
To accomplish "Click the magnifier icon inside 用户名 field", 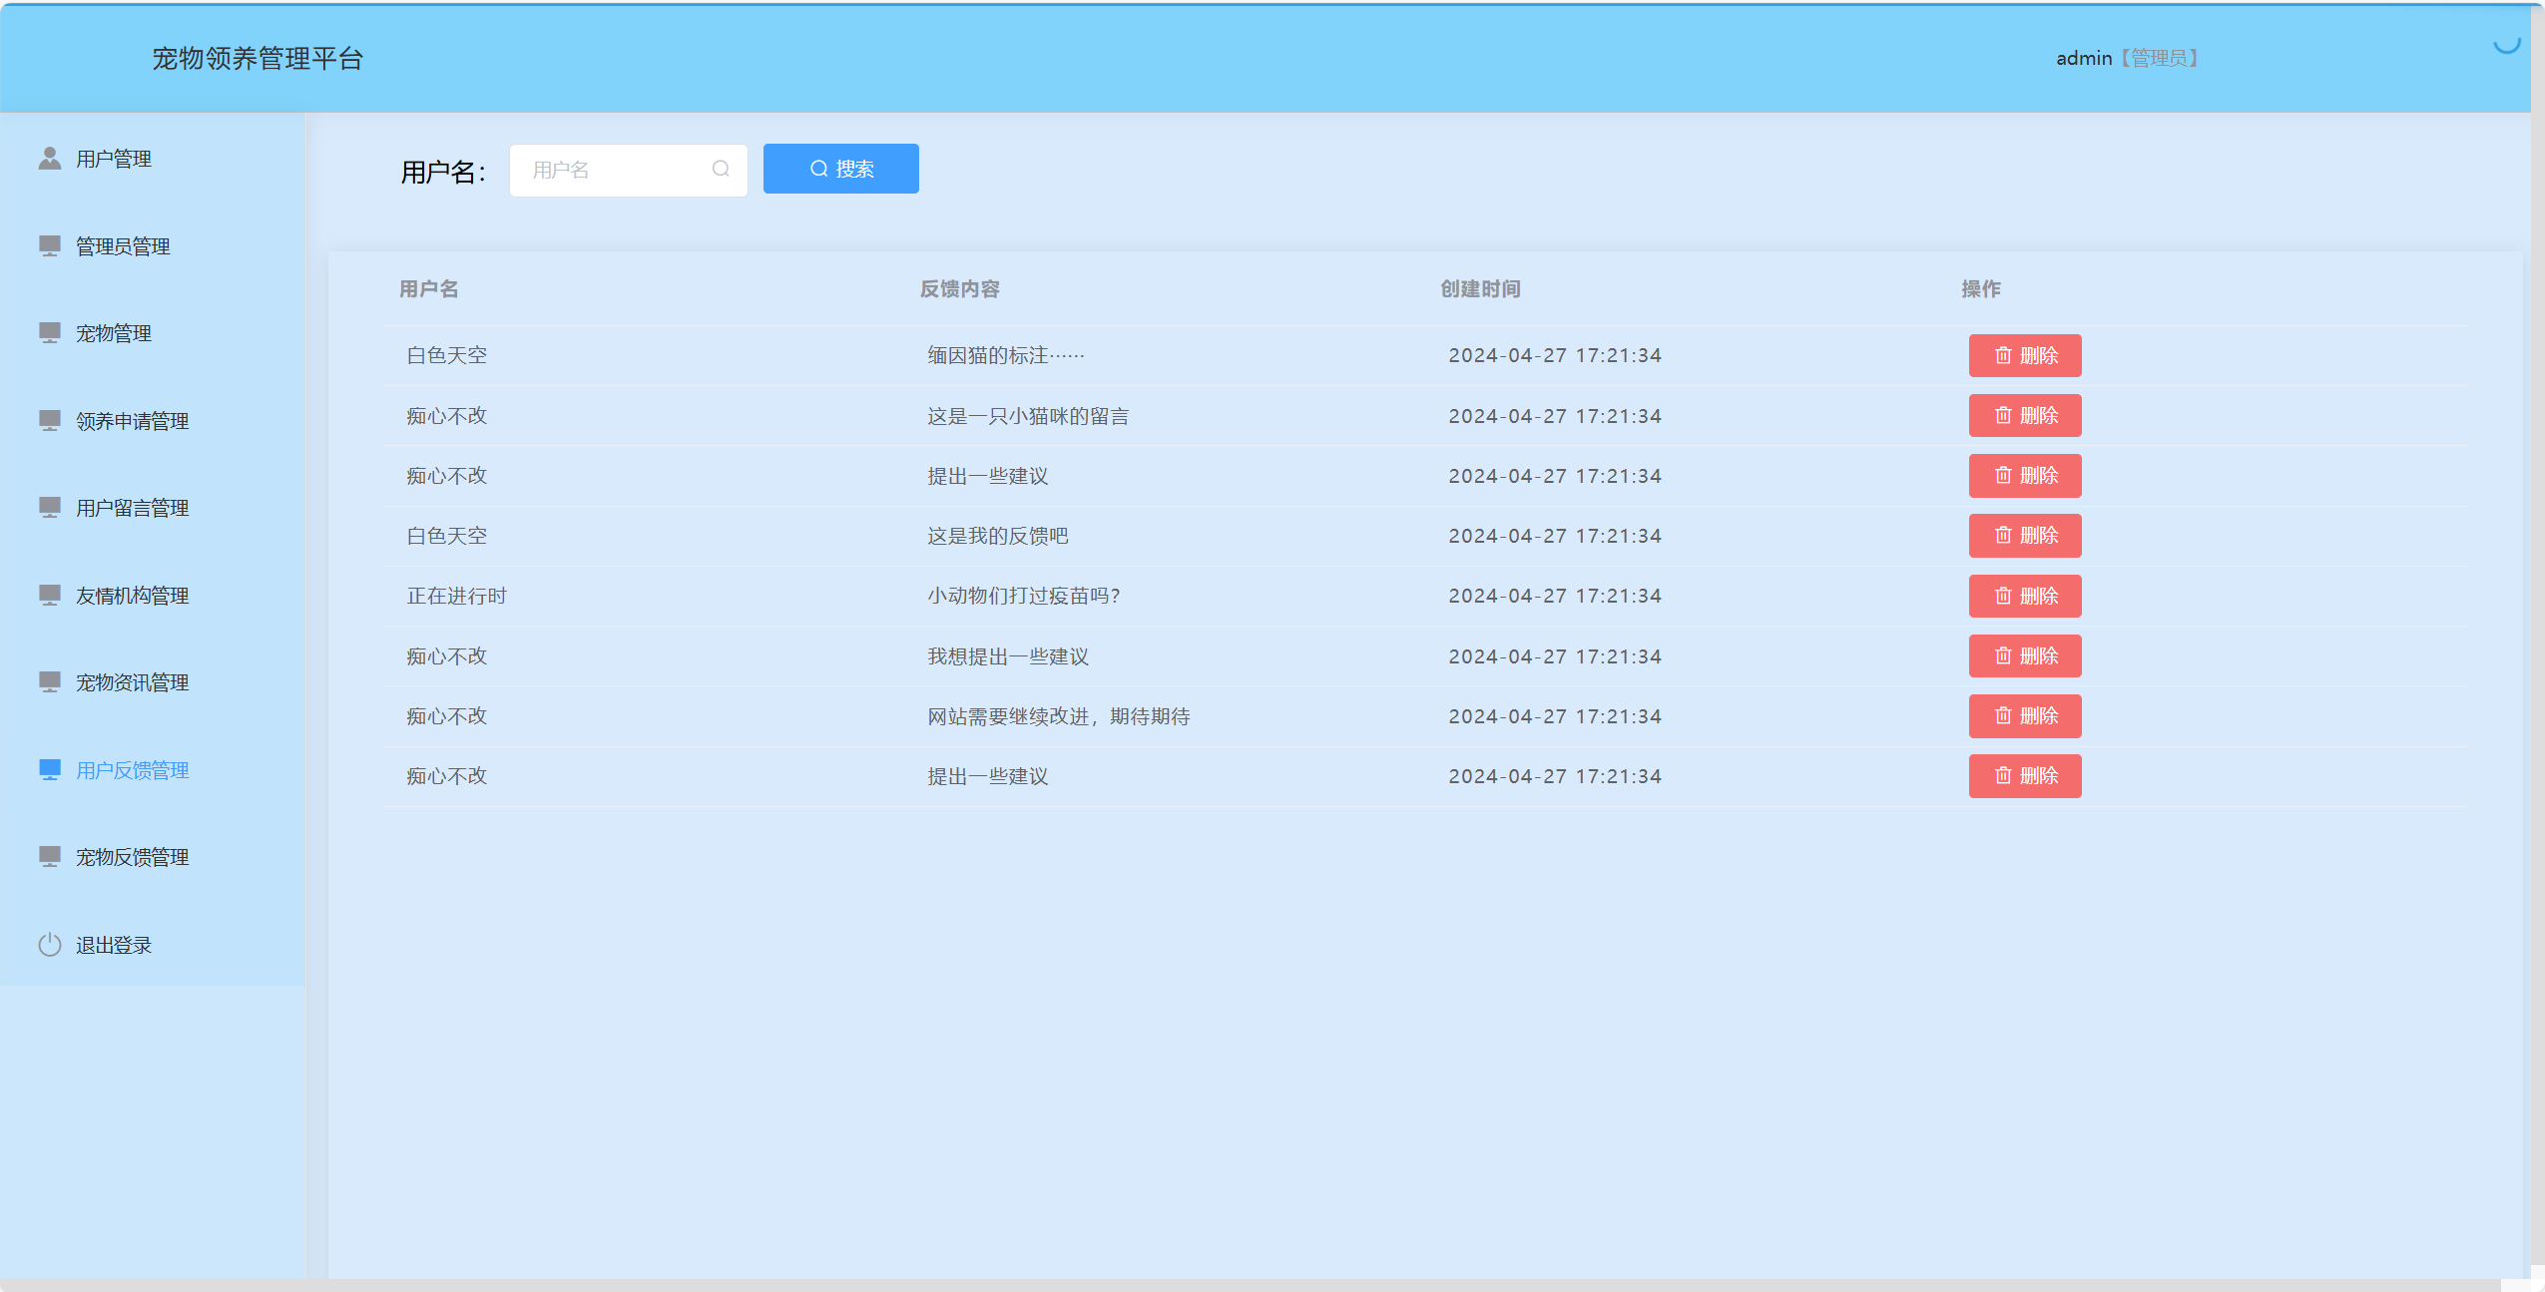I will [721, 170].
